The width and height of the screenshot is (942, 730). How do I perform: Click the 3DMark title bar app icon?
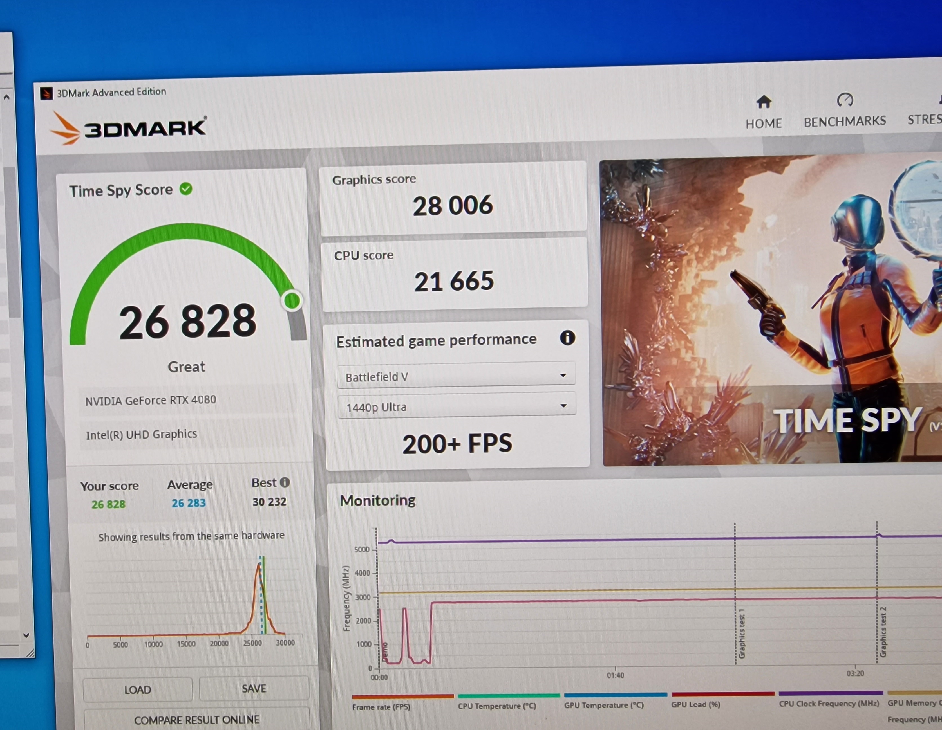pyautogui.click(x=46, y=93)
